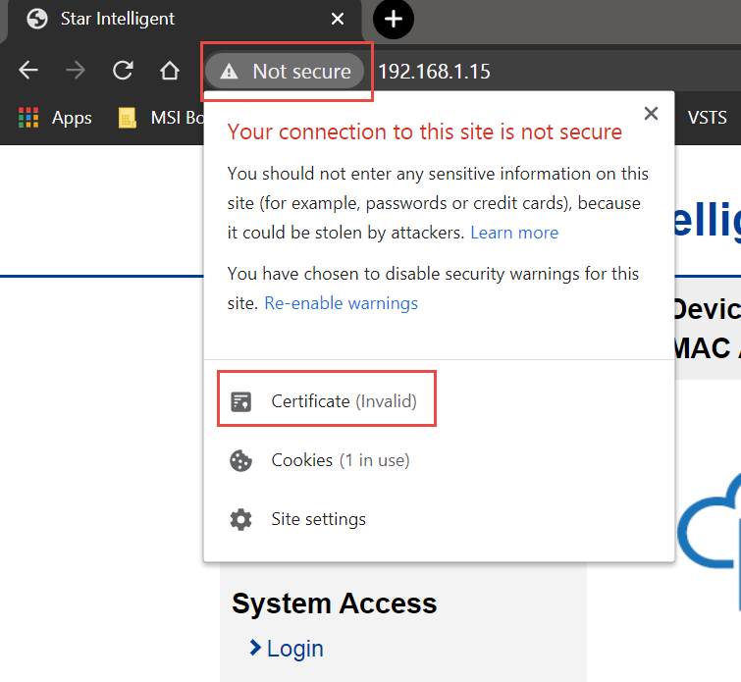This screenshot has width=741, height=682.
Task: Click the browser back arrow
Action: click(x=28, y=71)
